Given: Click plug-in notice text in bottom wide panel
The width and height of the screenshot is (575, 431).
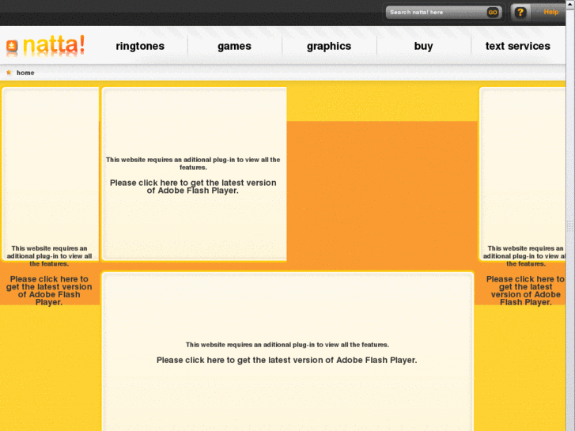Looking at the screenshot, I should coord(287,345).
